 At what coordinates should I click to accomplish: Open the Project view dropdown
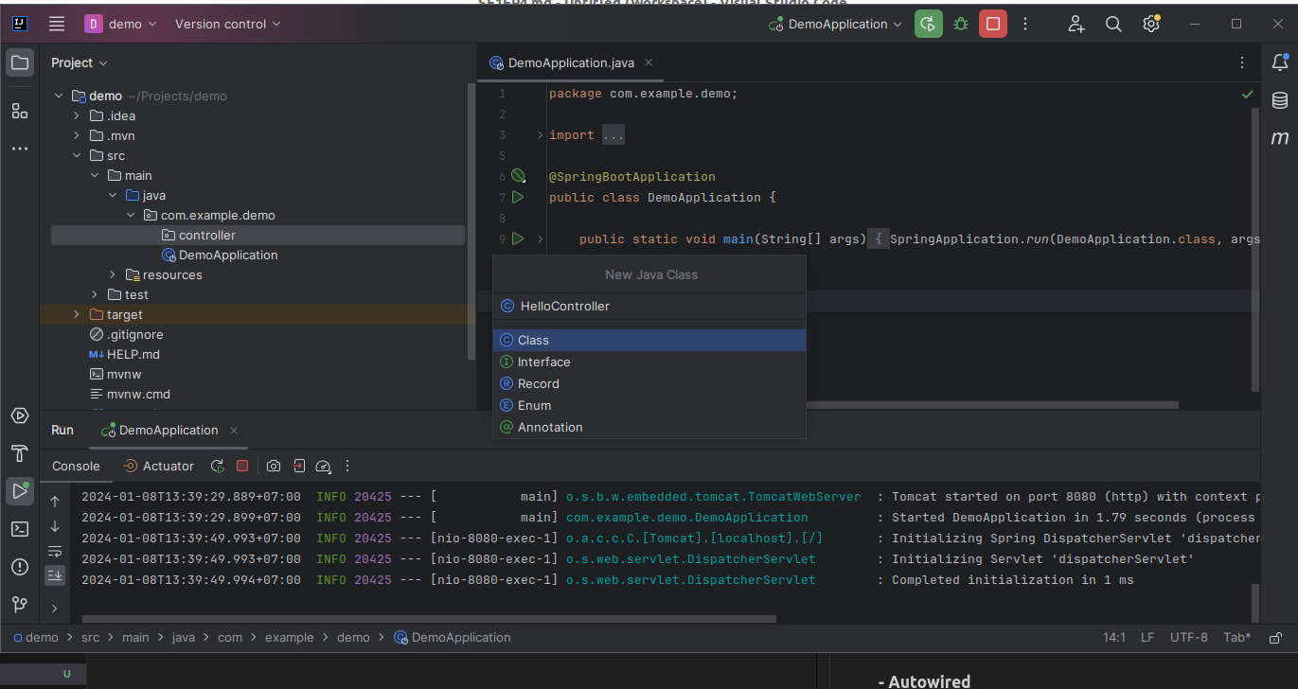click(80, 62)
